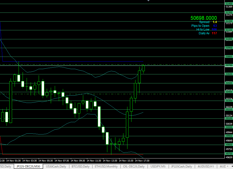
Task: Select the USDJPY,M5 chart tab
Action: tap(158, 166)
